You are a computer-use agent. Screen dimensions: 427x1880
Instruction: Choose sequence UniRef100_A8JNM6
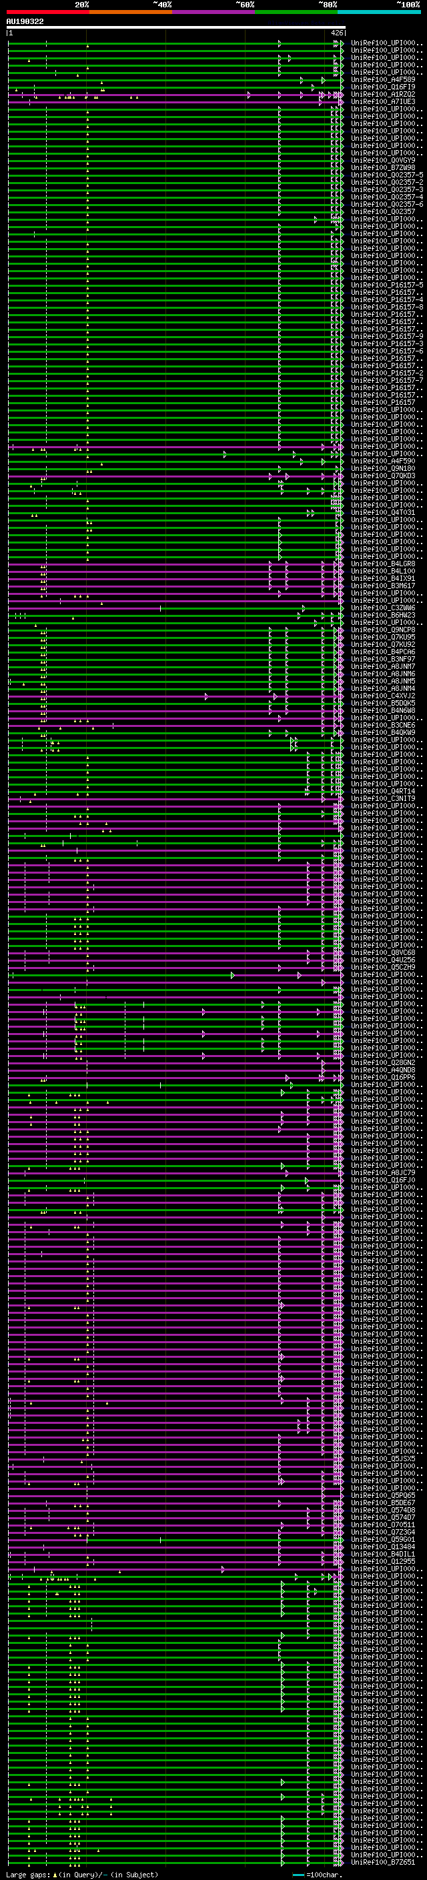click(x=383, y=674)
